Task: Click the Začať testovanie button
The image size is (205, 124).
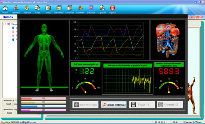Action: 85,105
